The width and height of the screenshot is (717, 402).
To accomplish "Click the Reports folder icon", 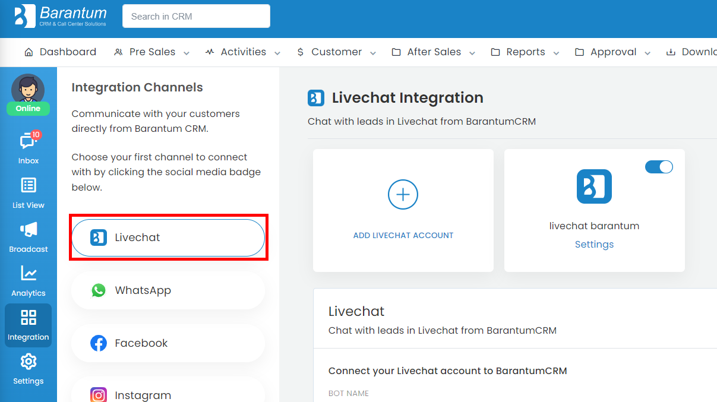I will tap(495, 52).
